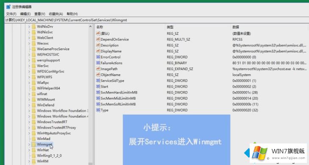Click the REG_MULTI_SZ type cell
The width and height of the screenshot is (309, 165).
(178, 39)
